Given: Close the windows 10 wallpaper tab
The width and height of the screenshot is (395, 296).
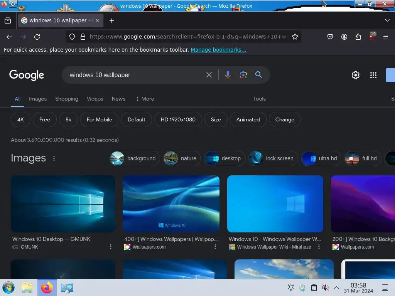Looking at the screenshot, I should [x=97, y=21].
